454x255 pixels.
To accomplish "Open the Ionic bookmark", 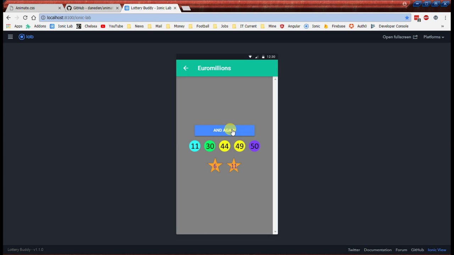I will (x=312, y=26).
